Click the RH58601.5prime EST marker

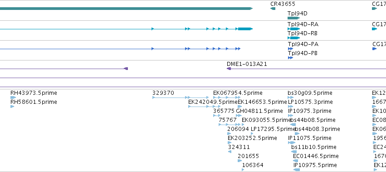point(12,107)
